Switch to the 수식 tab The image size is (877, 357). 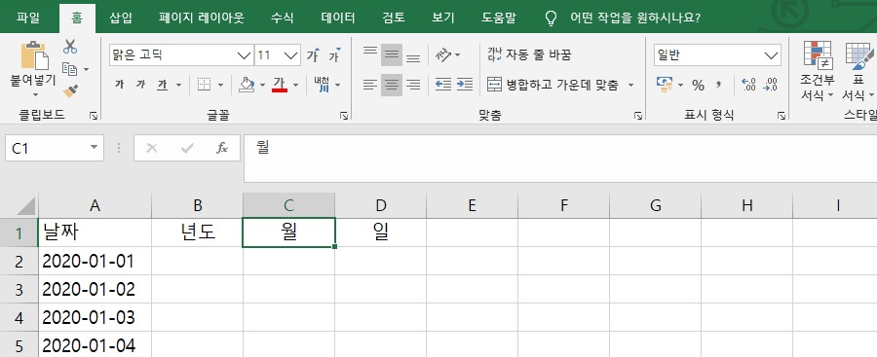coord(282,18)
